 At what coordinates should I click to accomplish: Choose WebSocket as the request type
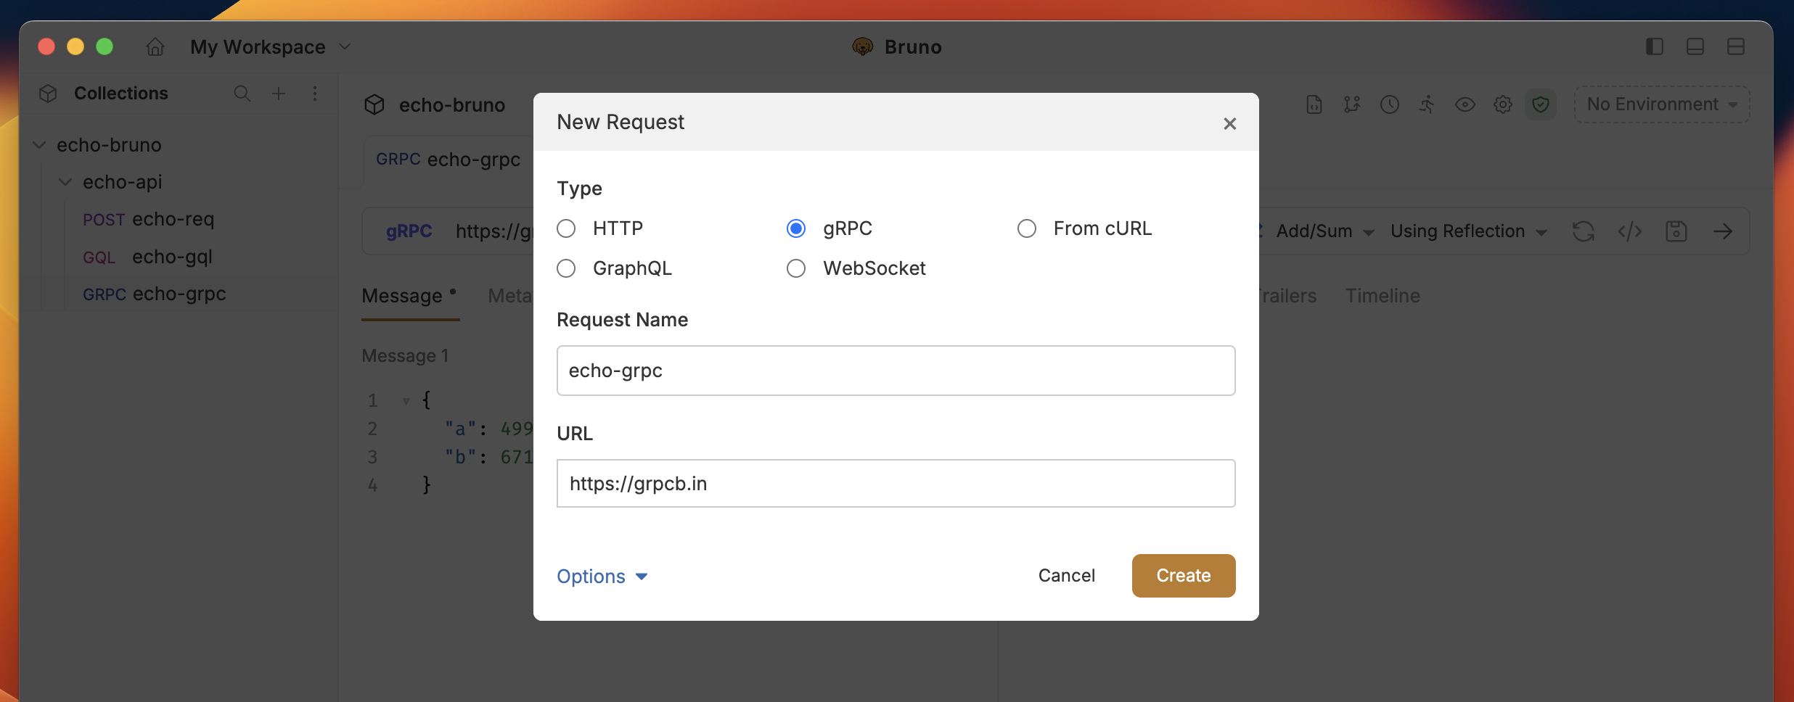tap(796, 268)
